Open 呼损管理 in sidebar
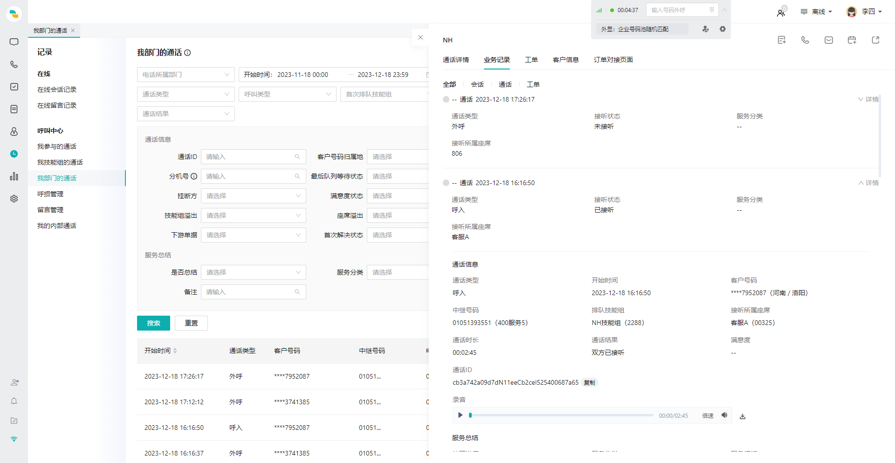The image size is (895, 463). tap(50, 194)
